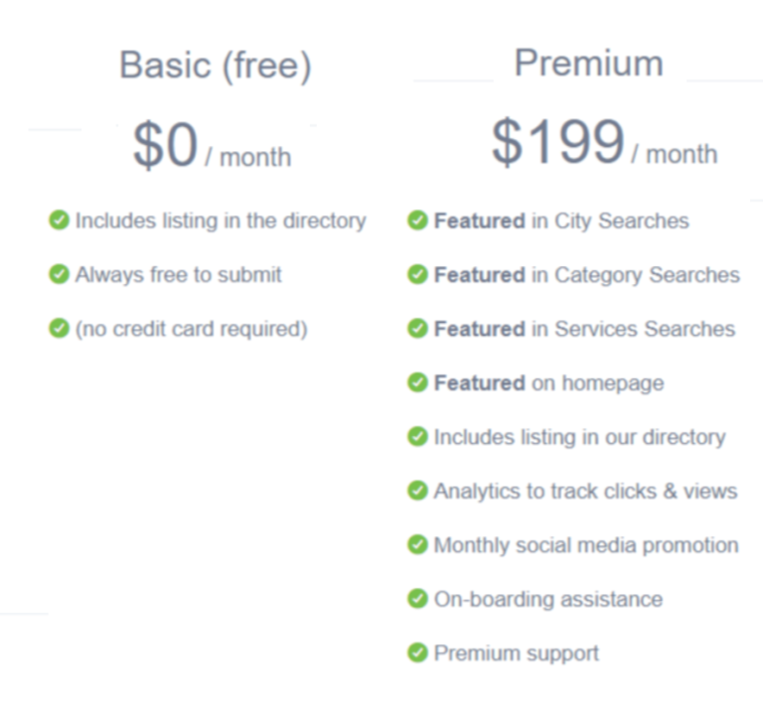The image size is (763, 721).
Task: Click checkmark icon next to 'Always free to submit'
Action: coord(59,275)
